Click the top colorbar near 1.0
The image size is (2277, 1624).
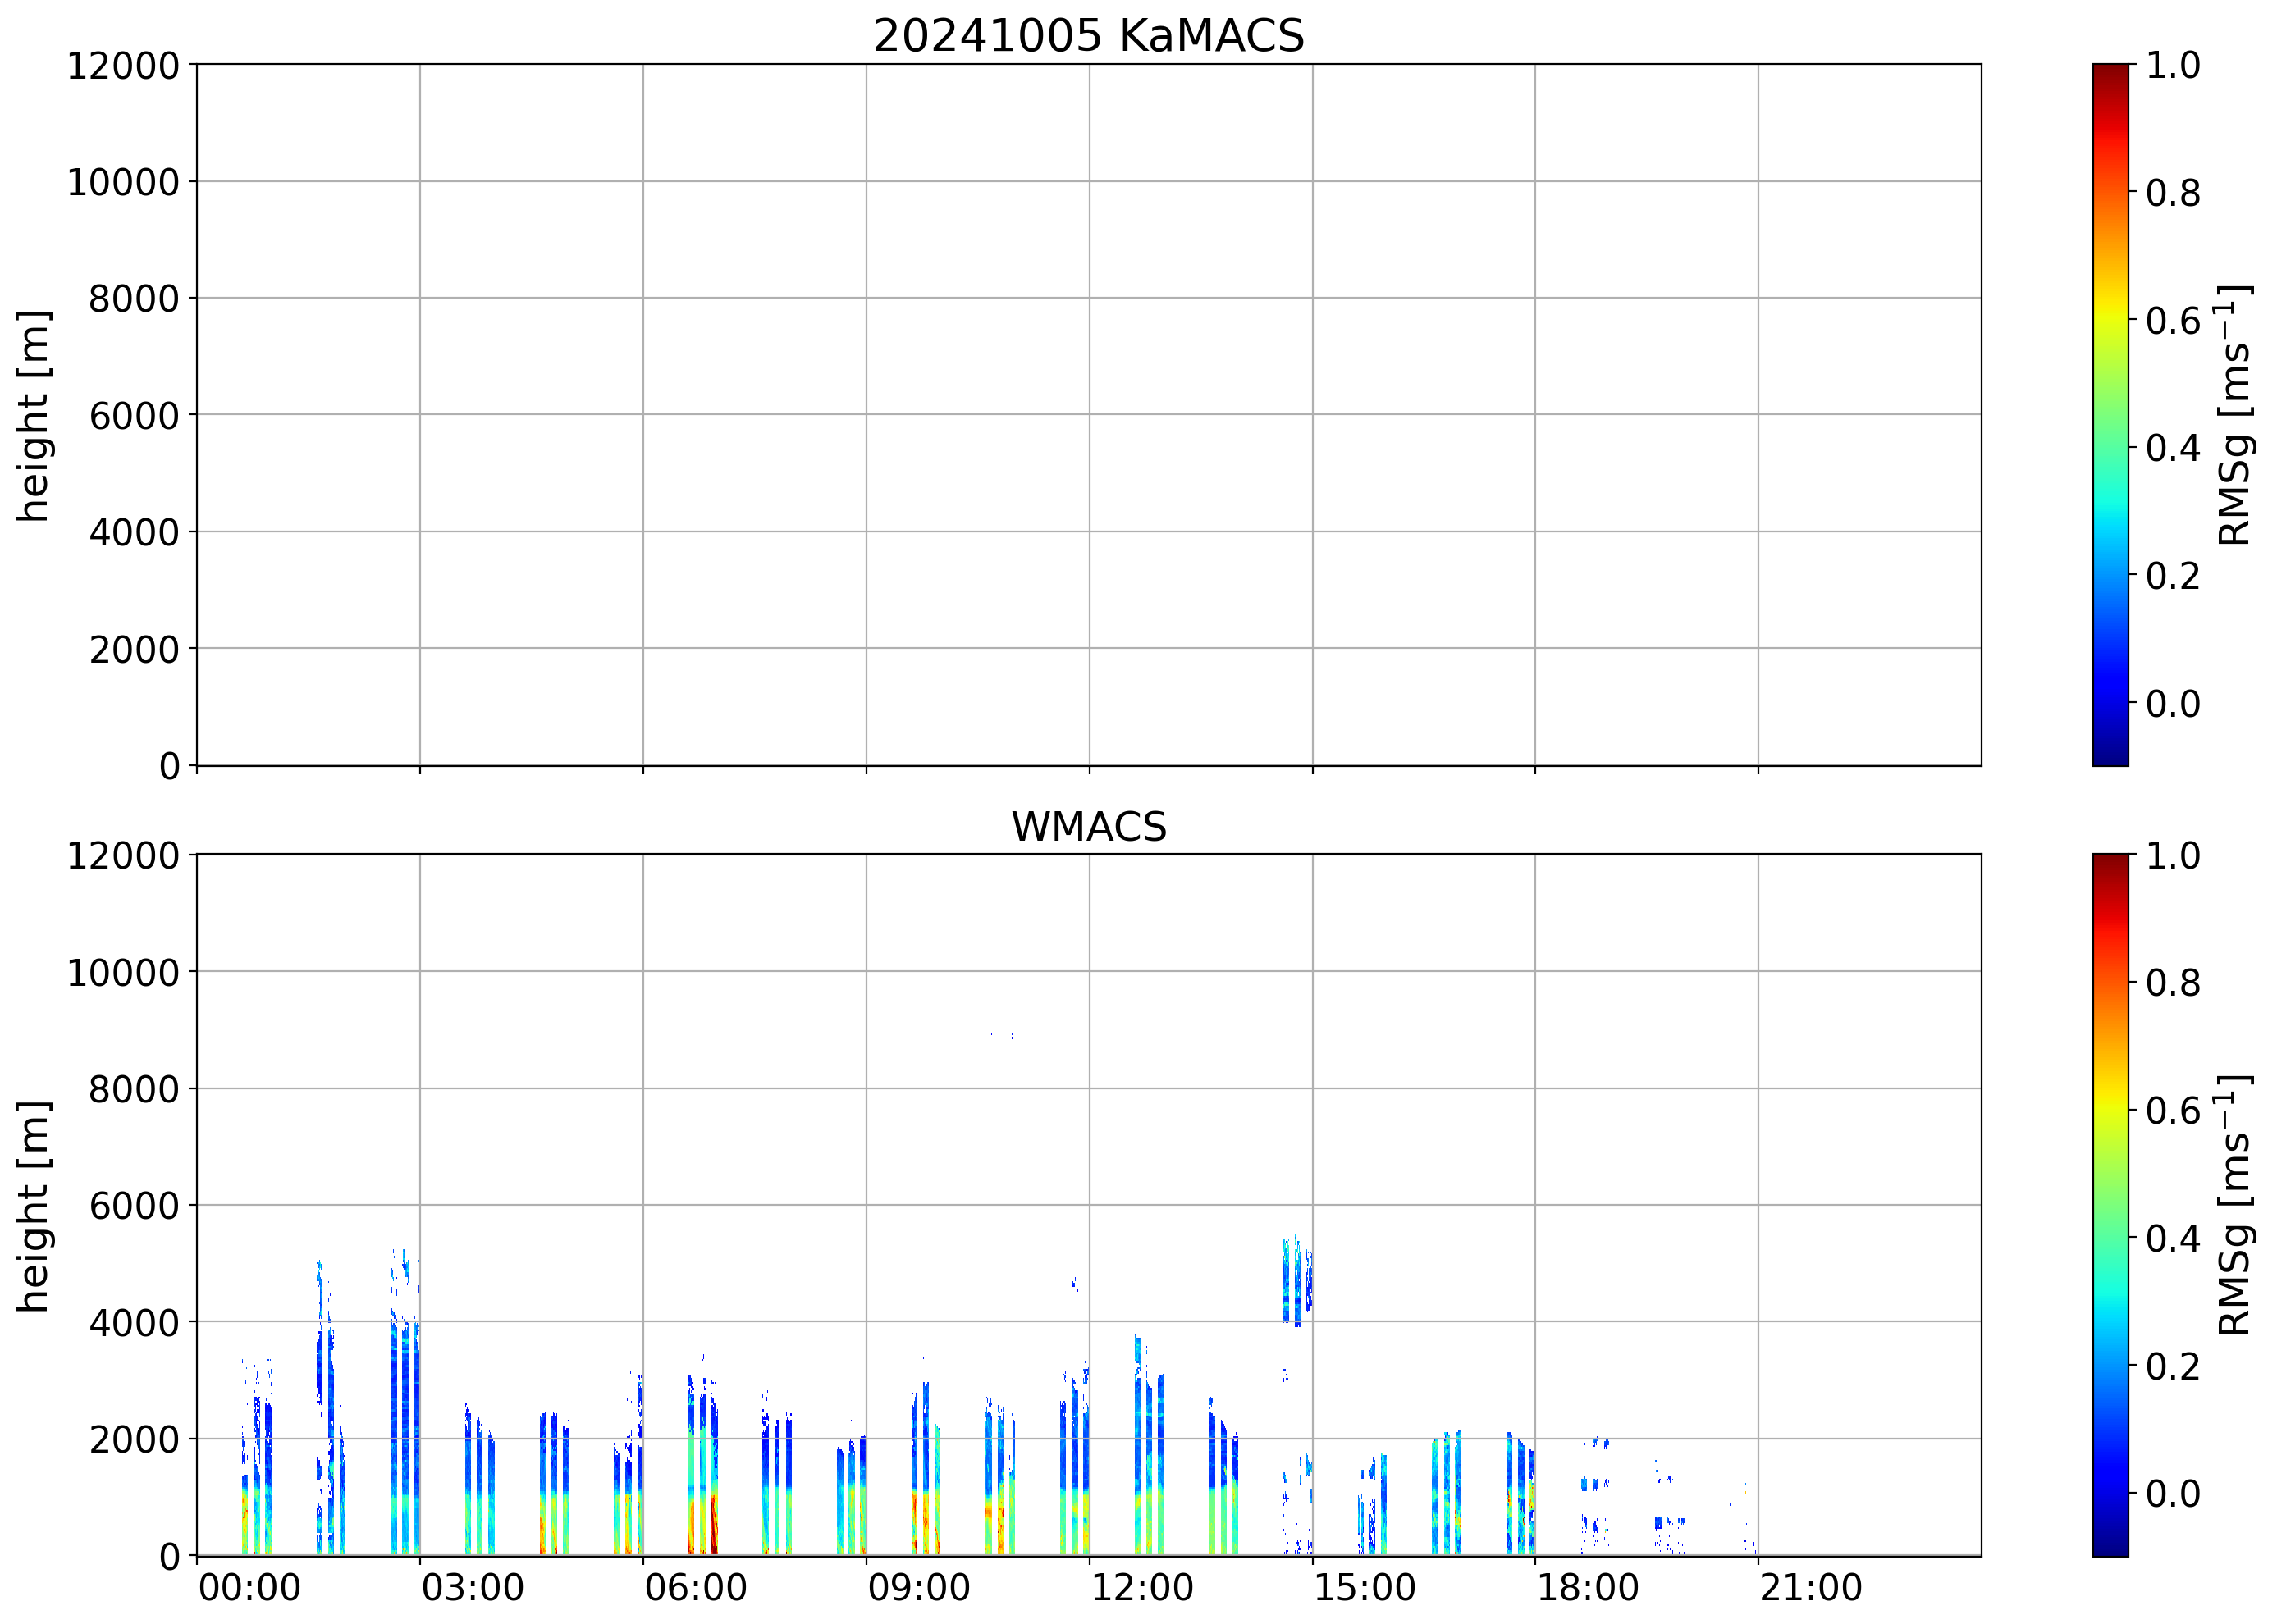click(x=2110, y=70)
